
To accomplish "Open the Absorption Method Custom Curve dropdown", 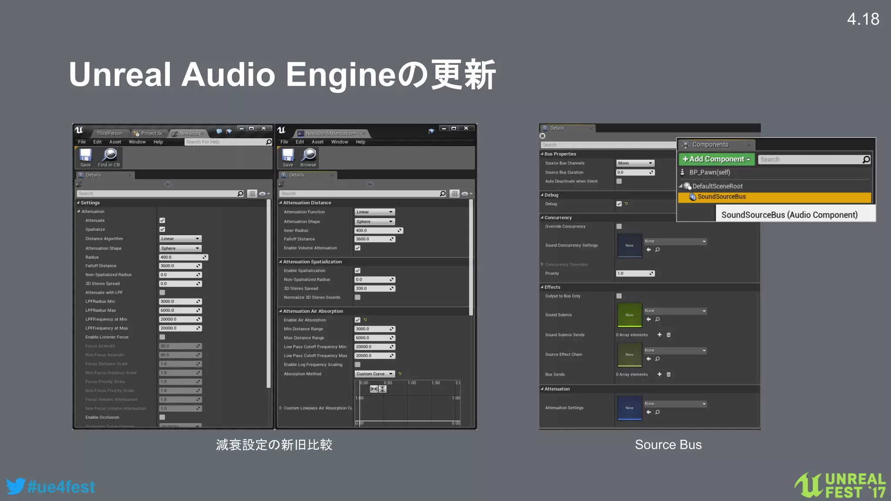I will click(x=375, y=374).
